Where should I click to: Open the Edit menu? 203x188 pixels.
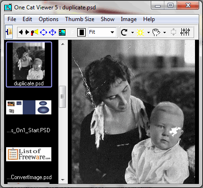[27, 19]
